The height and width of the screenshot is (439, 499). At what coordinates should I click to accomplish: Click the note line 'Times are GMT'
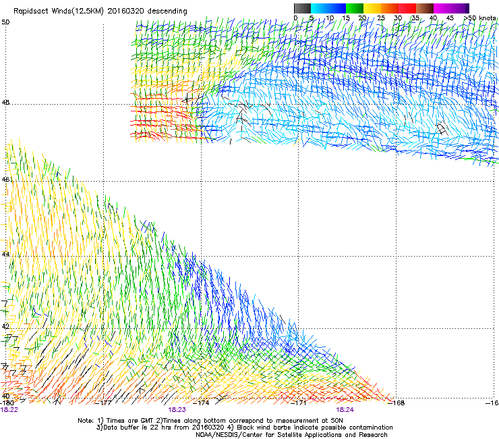tap(130, 421)
